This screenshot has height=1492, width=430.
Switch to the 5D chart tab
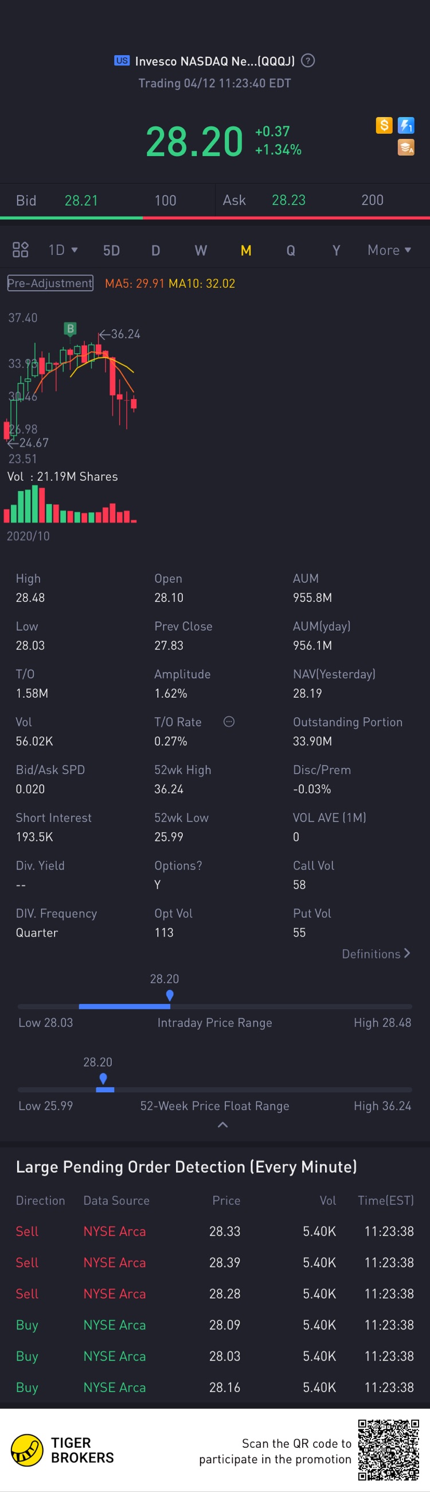coord(112,250)
